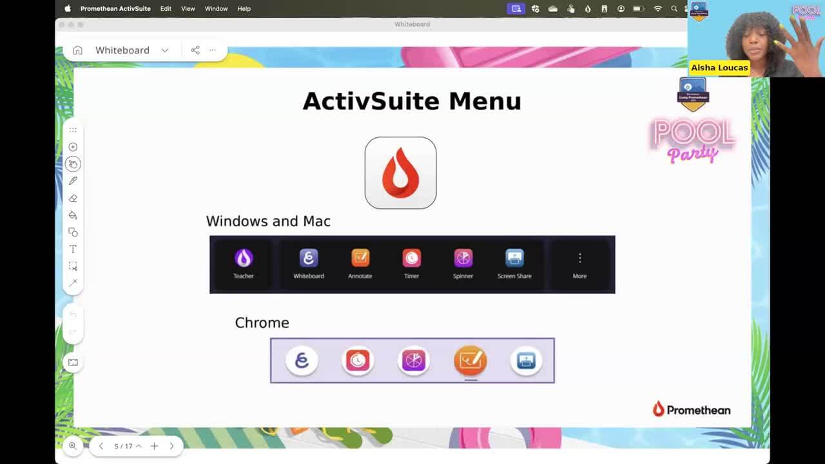
Task: Open the Window menu
Action: tap(216, 8)
